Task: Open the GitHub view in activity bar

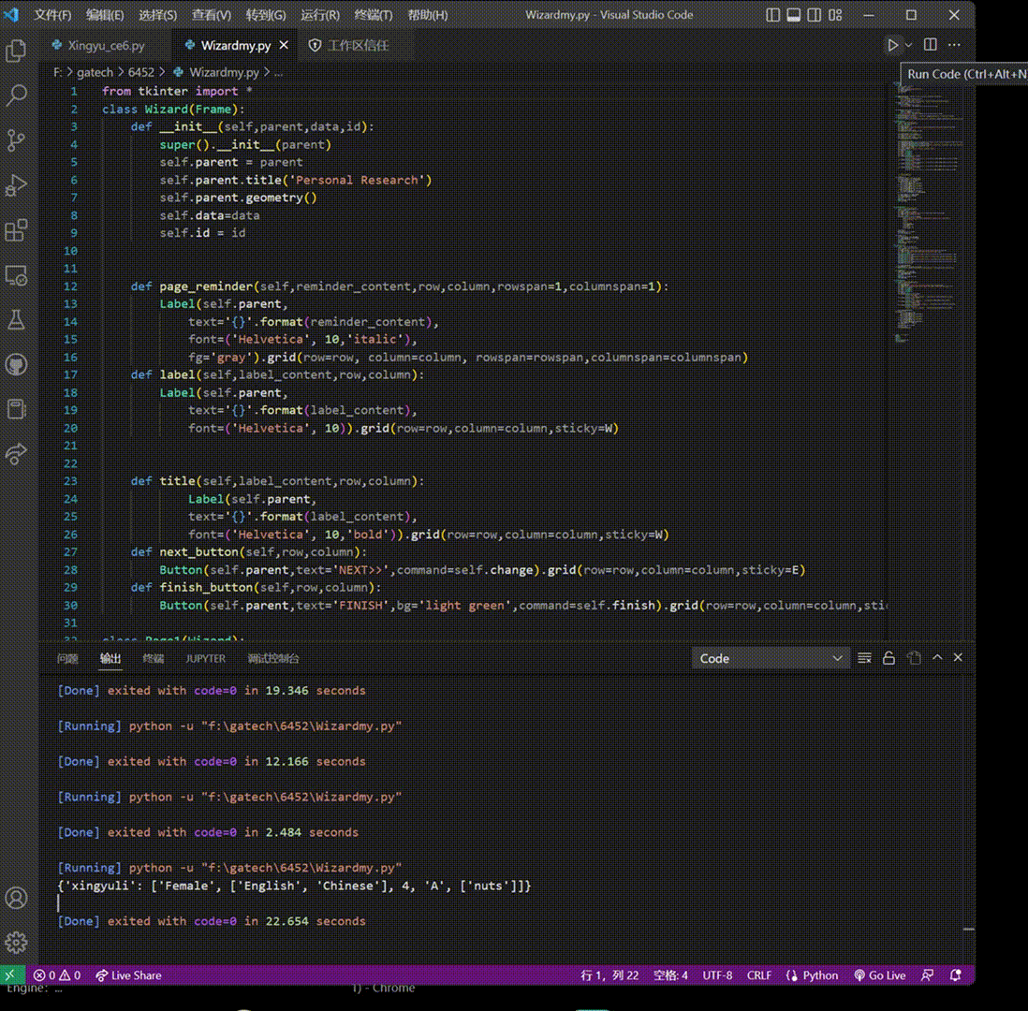Action: pos(16,364)
